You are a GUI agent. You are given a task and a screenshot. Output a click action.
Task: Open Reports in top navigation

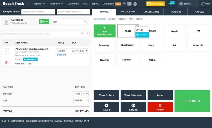pos(95,4)
